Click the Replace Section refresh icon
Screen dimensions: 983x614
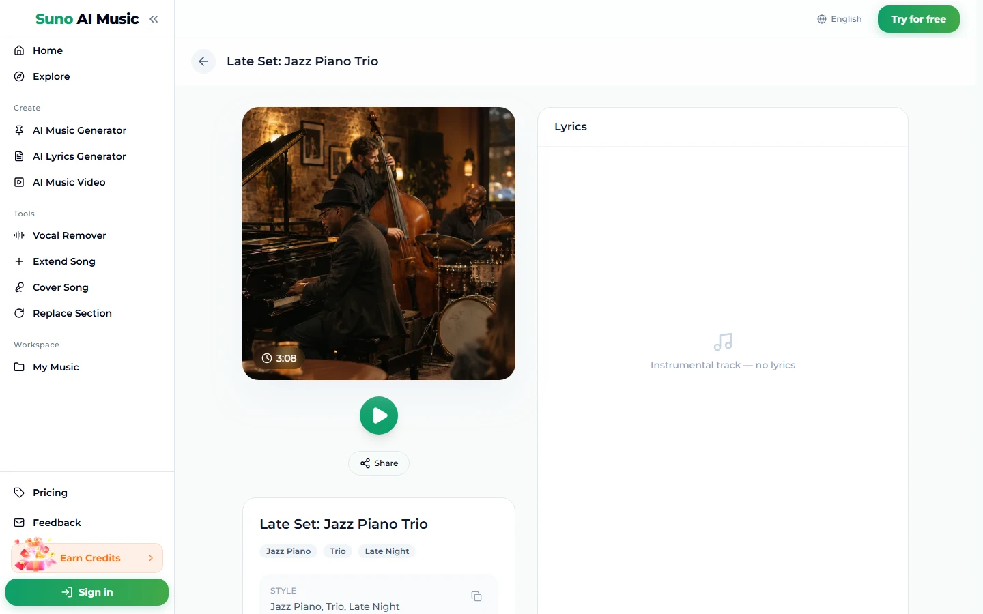pyautogui.click(x=19, y=313)
